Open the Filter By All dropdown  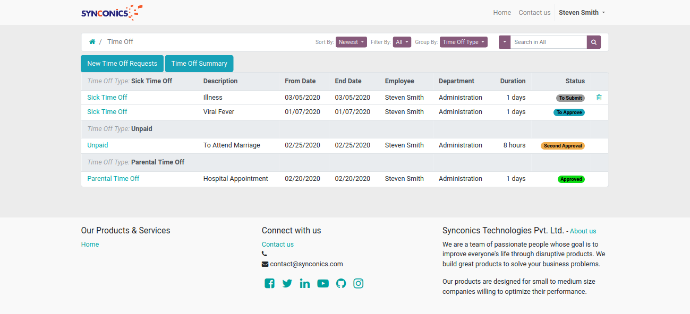click(x=402, y=42)
